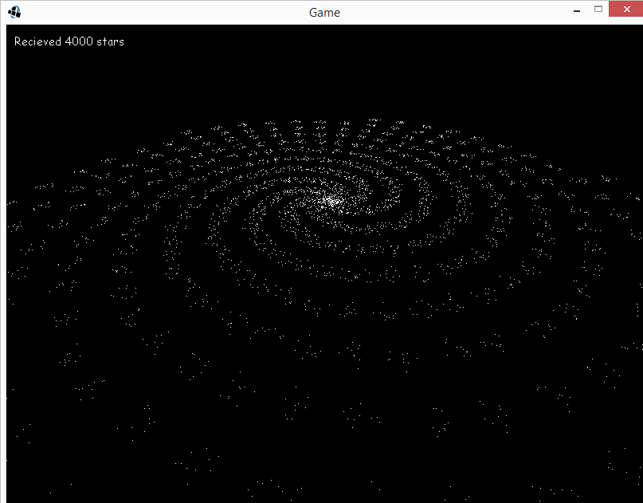Click the 'Game' window title text
Viewport: 643px width, 503px height.
point(324,13)
